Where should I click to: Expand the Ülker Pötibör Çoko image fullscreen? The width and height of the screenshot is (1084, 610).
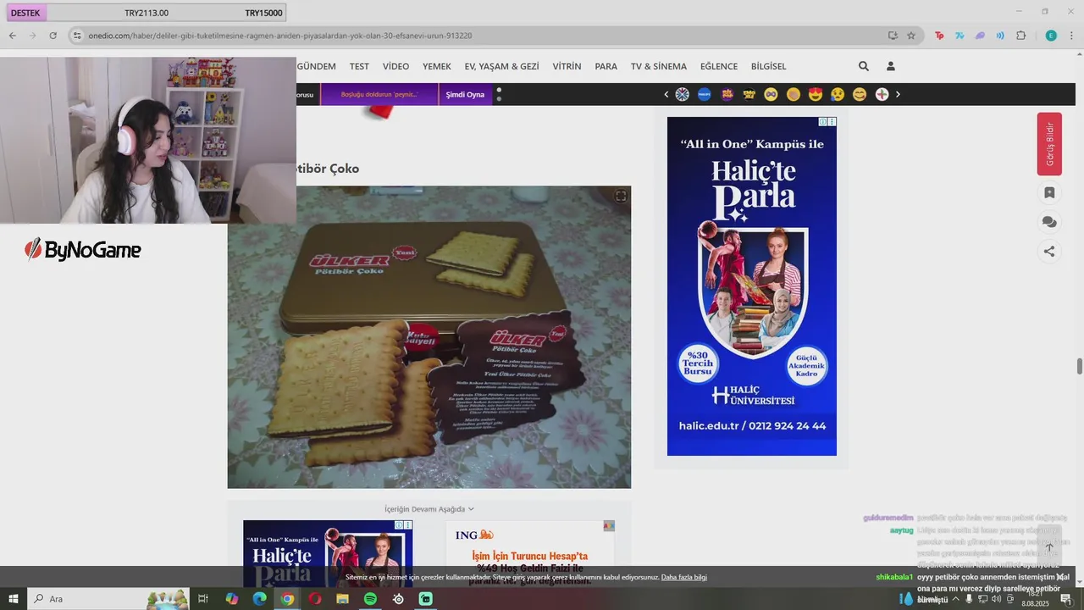point(621,197)
